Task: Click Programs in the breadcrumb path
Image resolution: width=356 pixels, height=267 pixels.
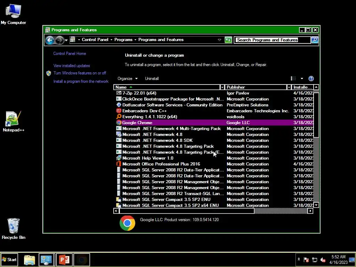Action: click(123, 40)
